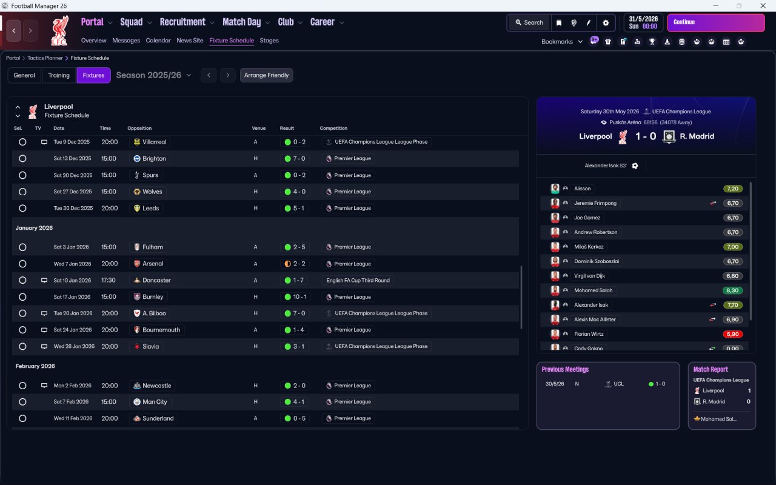Expand the Recruitment menu chevron
The height and width of the screenshot is (485, 776).
coord(212,23)
